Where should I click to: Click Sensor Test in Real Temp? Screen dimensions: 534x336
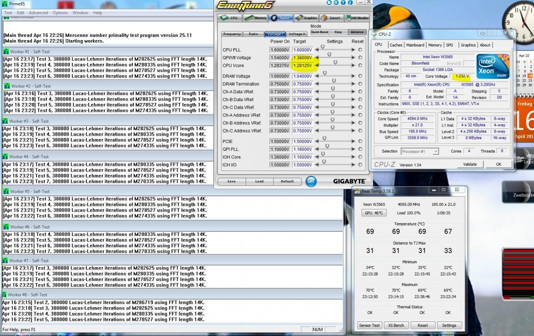pos(369,326)
